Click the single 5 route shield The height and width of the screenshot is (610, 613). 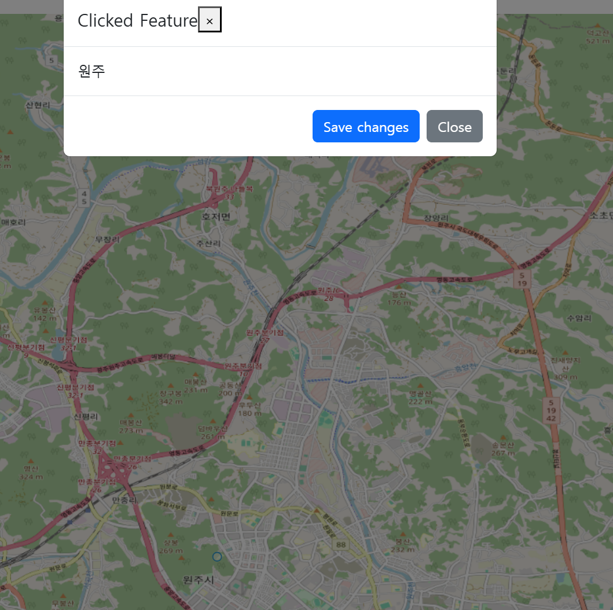click(52, 60)
